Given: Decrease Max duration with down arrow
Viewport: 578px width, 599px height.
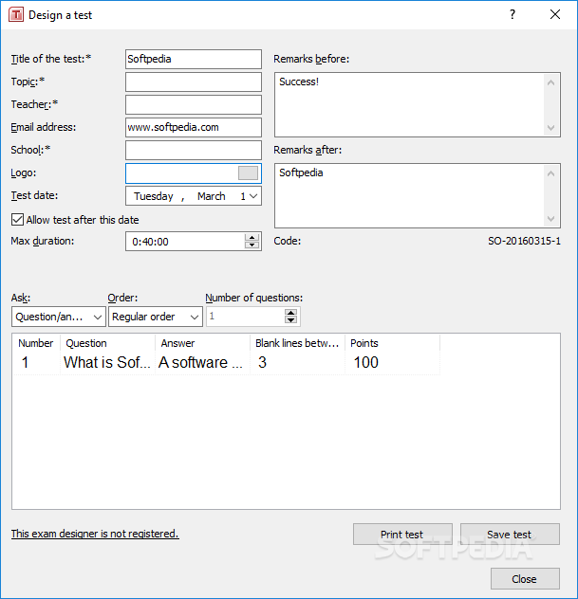Looking at the screenshot, I should (x=252, y=245).
